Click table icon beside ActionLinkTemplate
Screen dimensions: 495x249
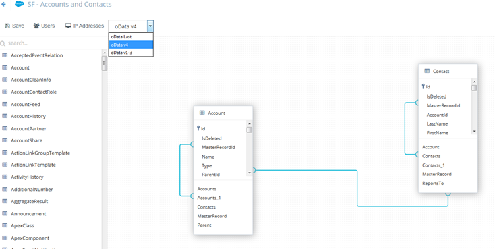[5, 165]
